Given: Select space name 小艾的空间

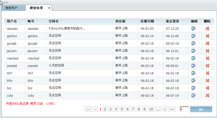Looking at the screenshot, I should [56, 65].
